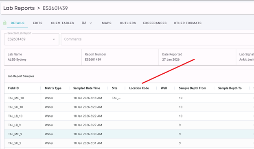Go to the Maps tab
Image resolution: width=254 pixels, height=149 pixels.
(x=107, y=23)
